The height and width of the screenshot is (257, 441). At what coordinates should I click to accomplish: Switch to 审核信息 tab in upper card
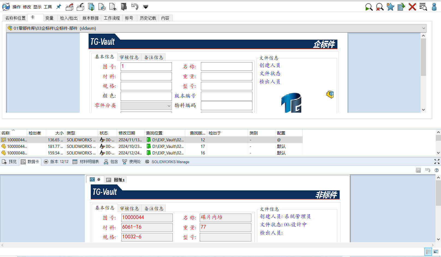pos(129,57)
